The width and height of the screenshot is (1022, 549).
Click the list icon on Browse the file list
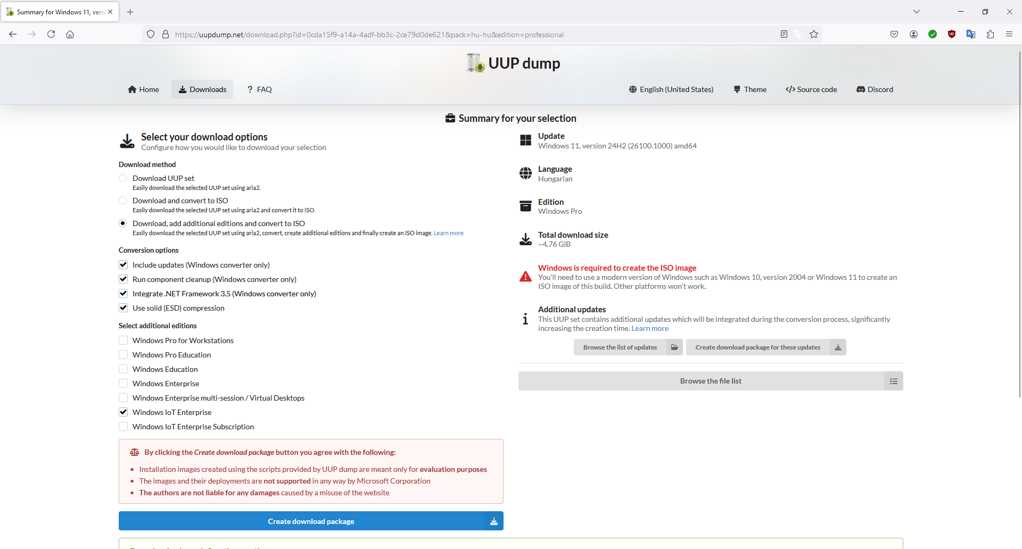894,381
